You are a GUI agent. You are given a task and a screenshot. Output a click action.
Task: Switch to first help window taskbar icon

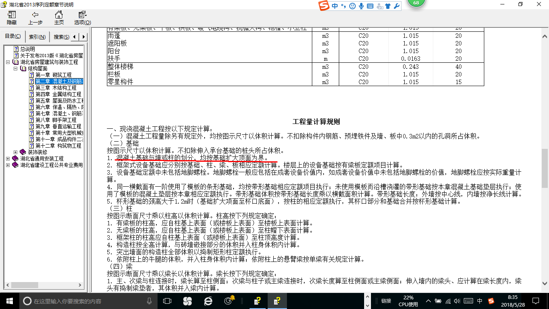(x=258, y=301)
